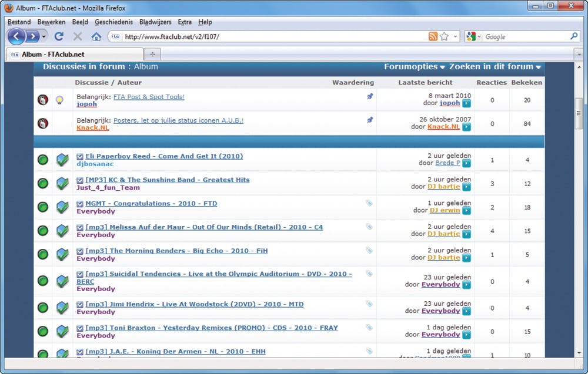This screenshot has height=374, width=588.
Task: Open the bookmark star's dropdown arrow
Action: pos(455,36)
